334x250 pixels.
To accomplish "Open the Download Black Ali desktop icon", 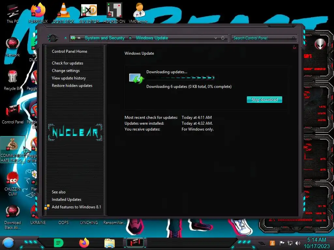I will (13, 217).
